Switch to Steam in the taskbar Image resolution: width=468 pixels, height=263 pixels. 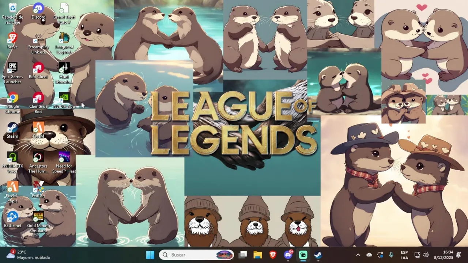coord(318,255)
